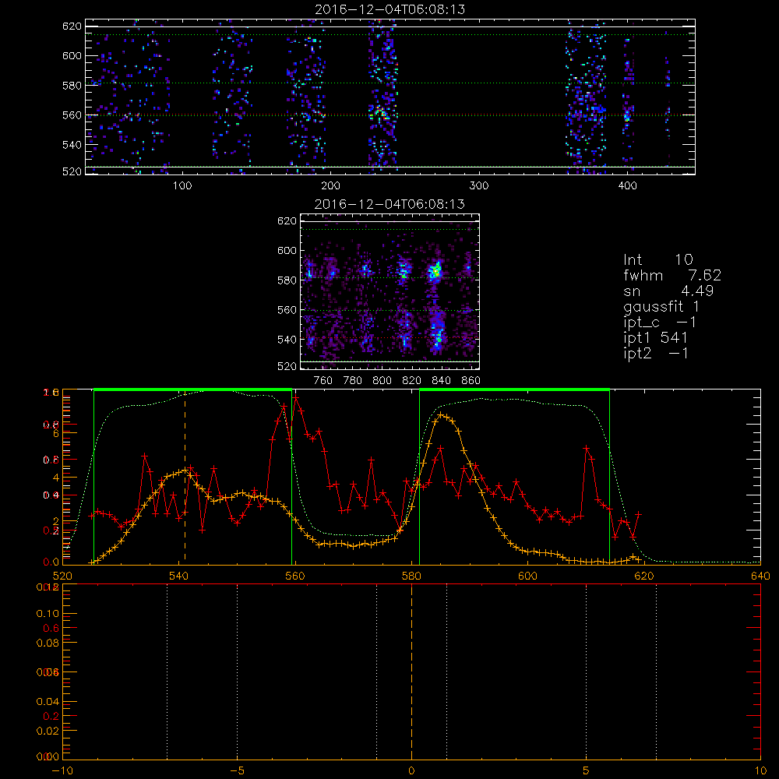The height and width of the screenshot is (779, 779).
Task: Click x-axis label 840 on the small image
Action: click(441, 381)
